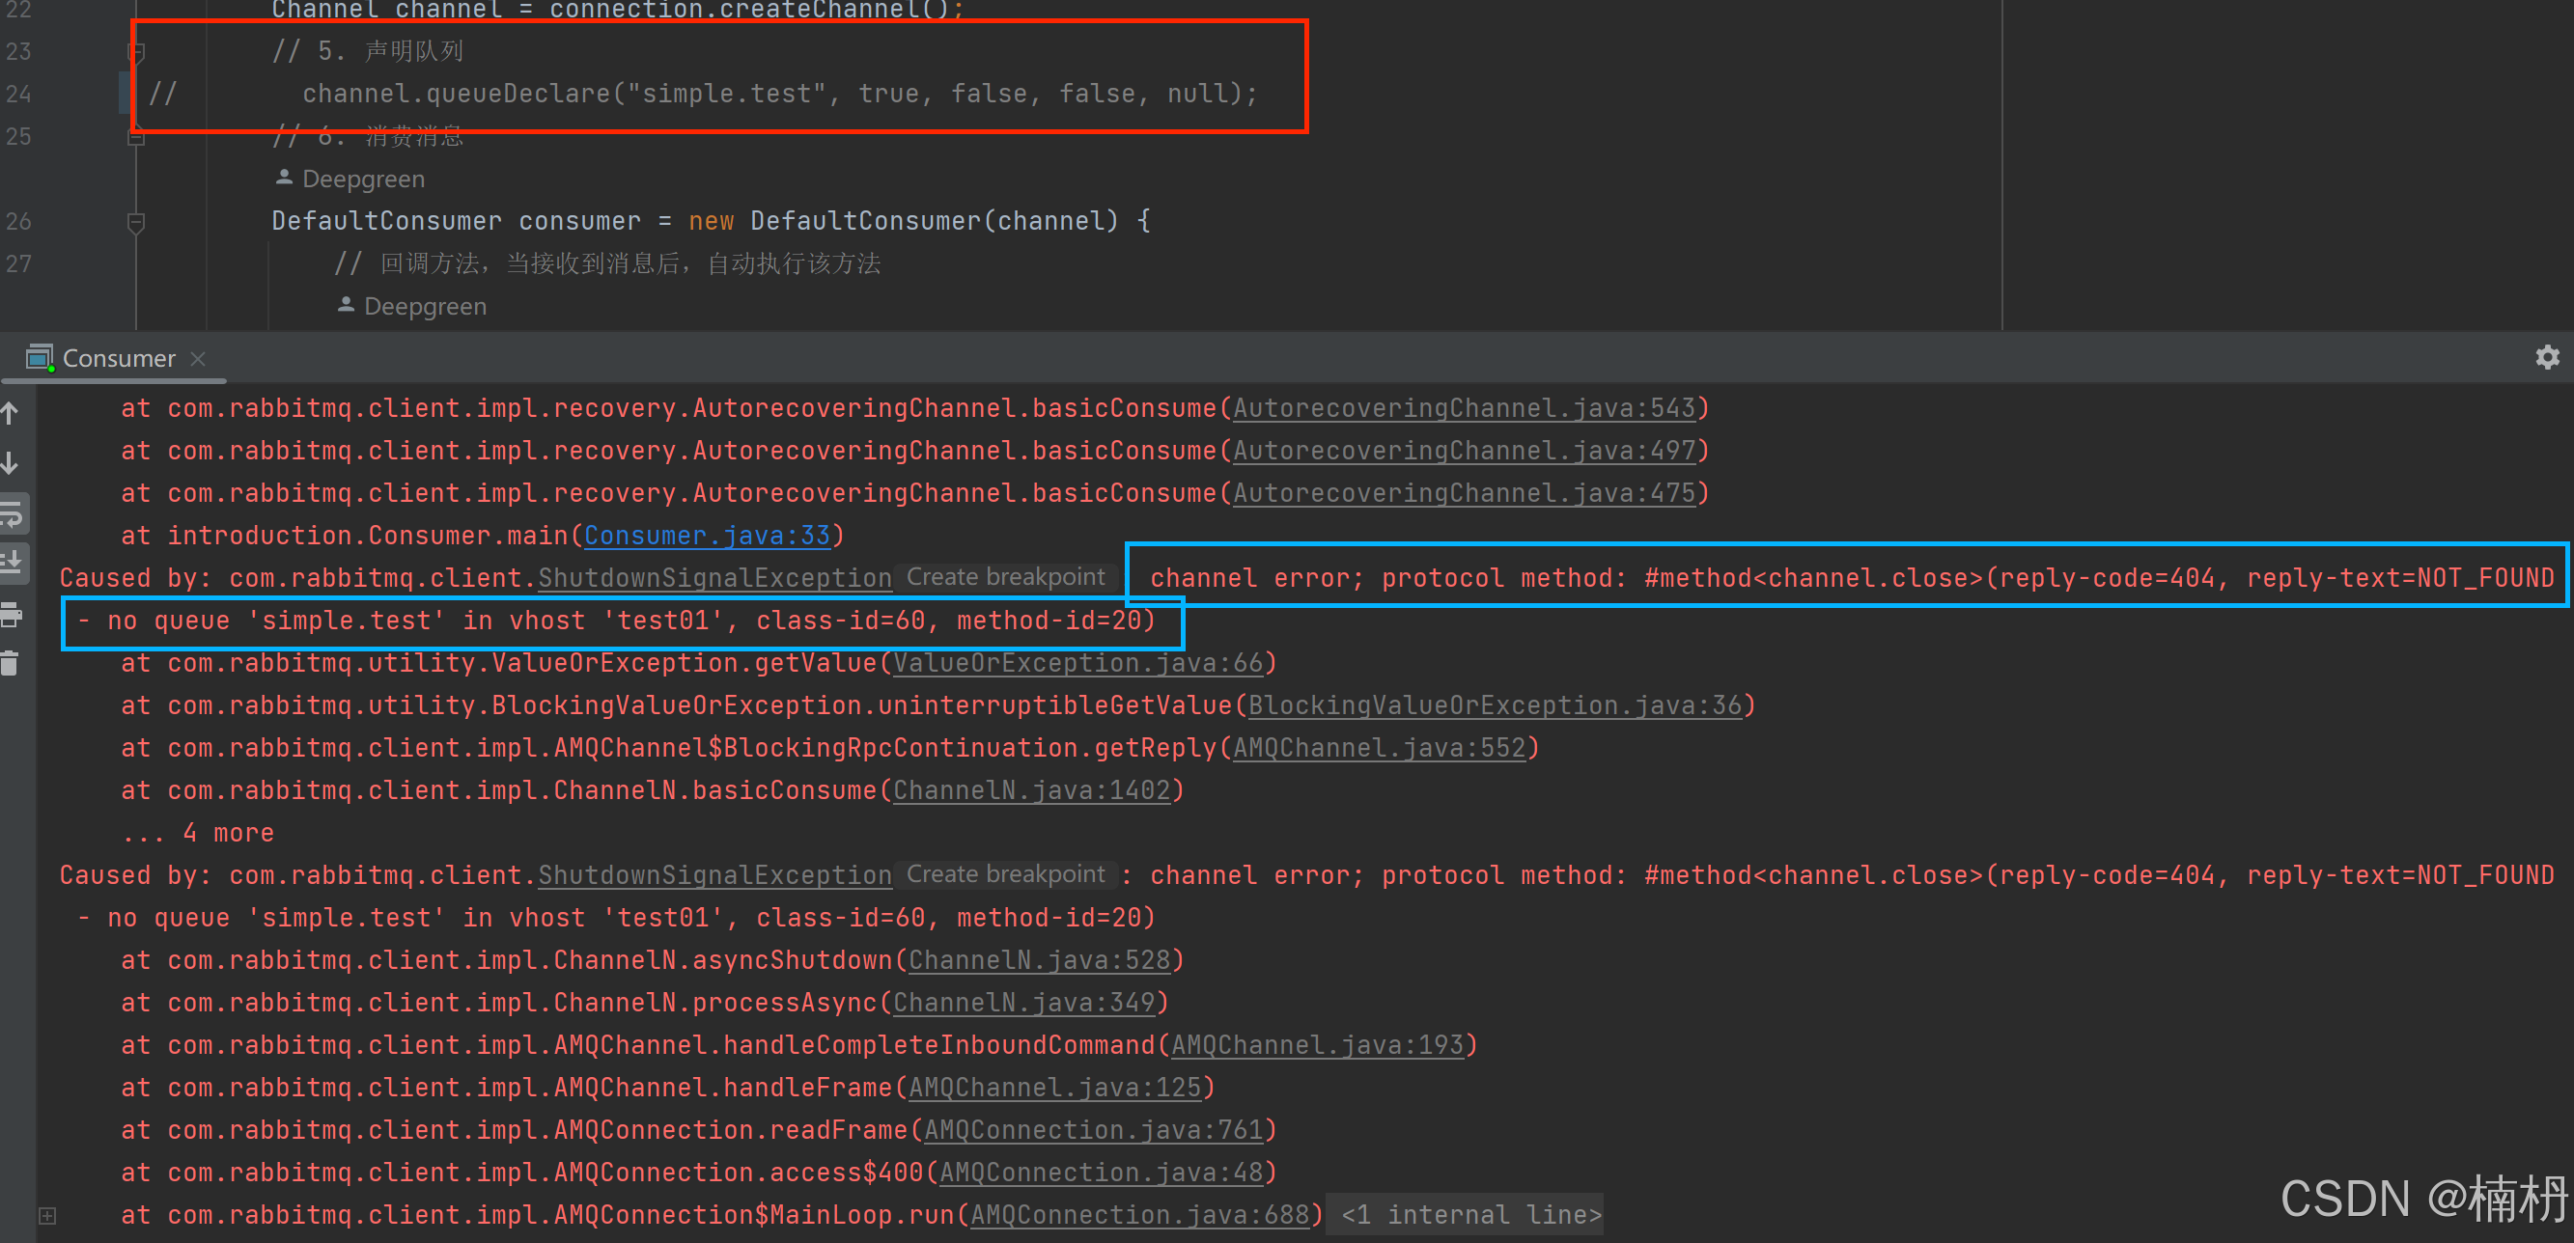
Task: Click Deepgreen author hint above line 26
Action: point(363,180)
